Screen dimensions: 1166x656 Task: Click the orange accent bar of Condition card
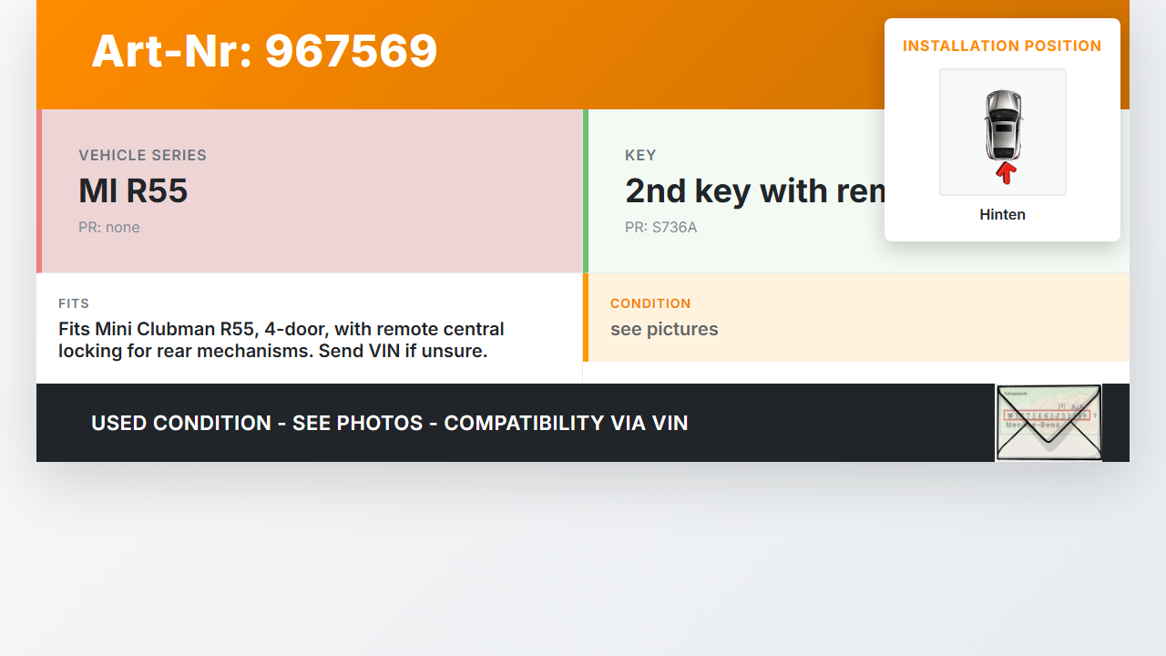(x=586, y=317)
